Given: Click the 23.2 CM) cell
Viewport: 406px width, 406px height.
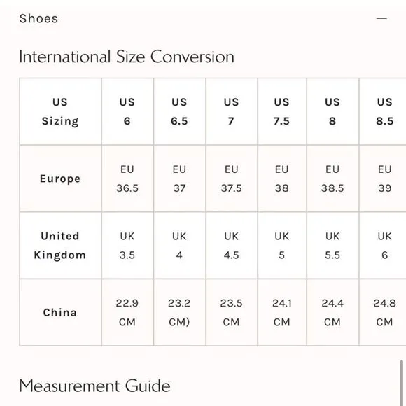Looking at the screenshot, I should pyautogui.click(x=179, y=312).
